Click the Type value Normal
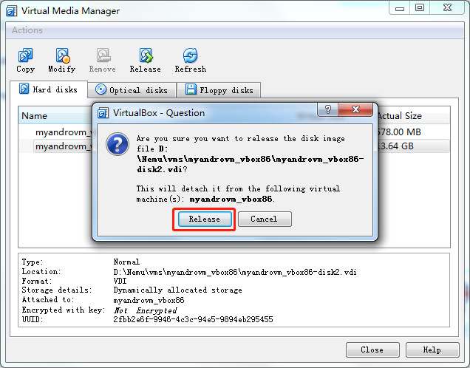The width and height of the screenshot is (470, 368). tap(126, 262)
